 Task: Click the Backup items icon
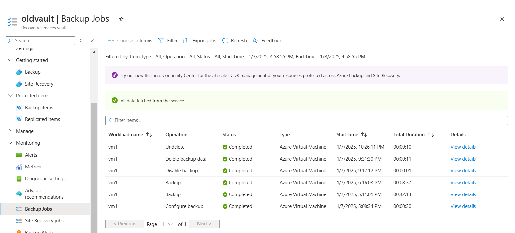click(19, 108)
